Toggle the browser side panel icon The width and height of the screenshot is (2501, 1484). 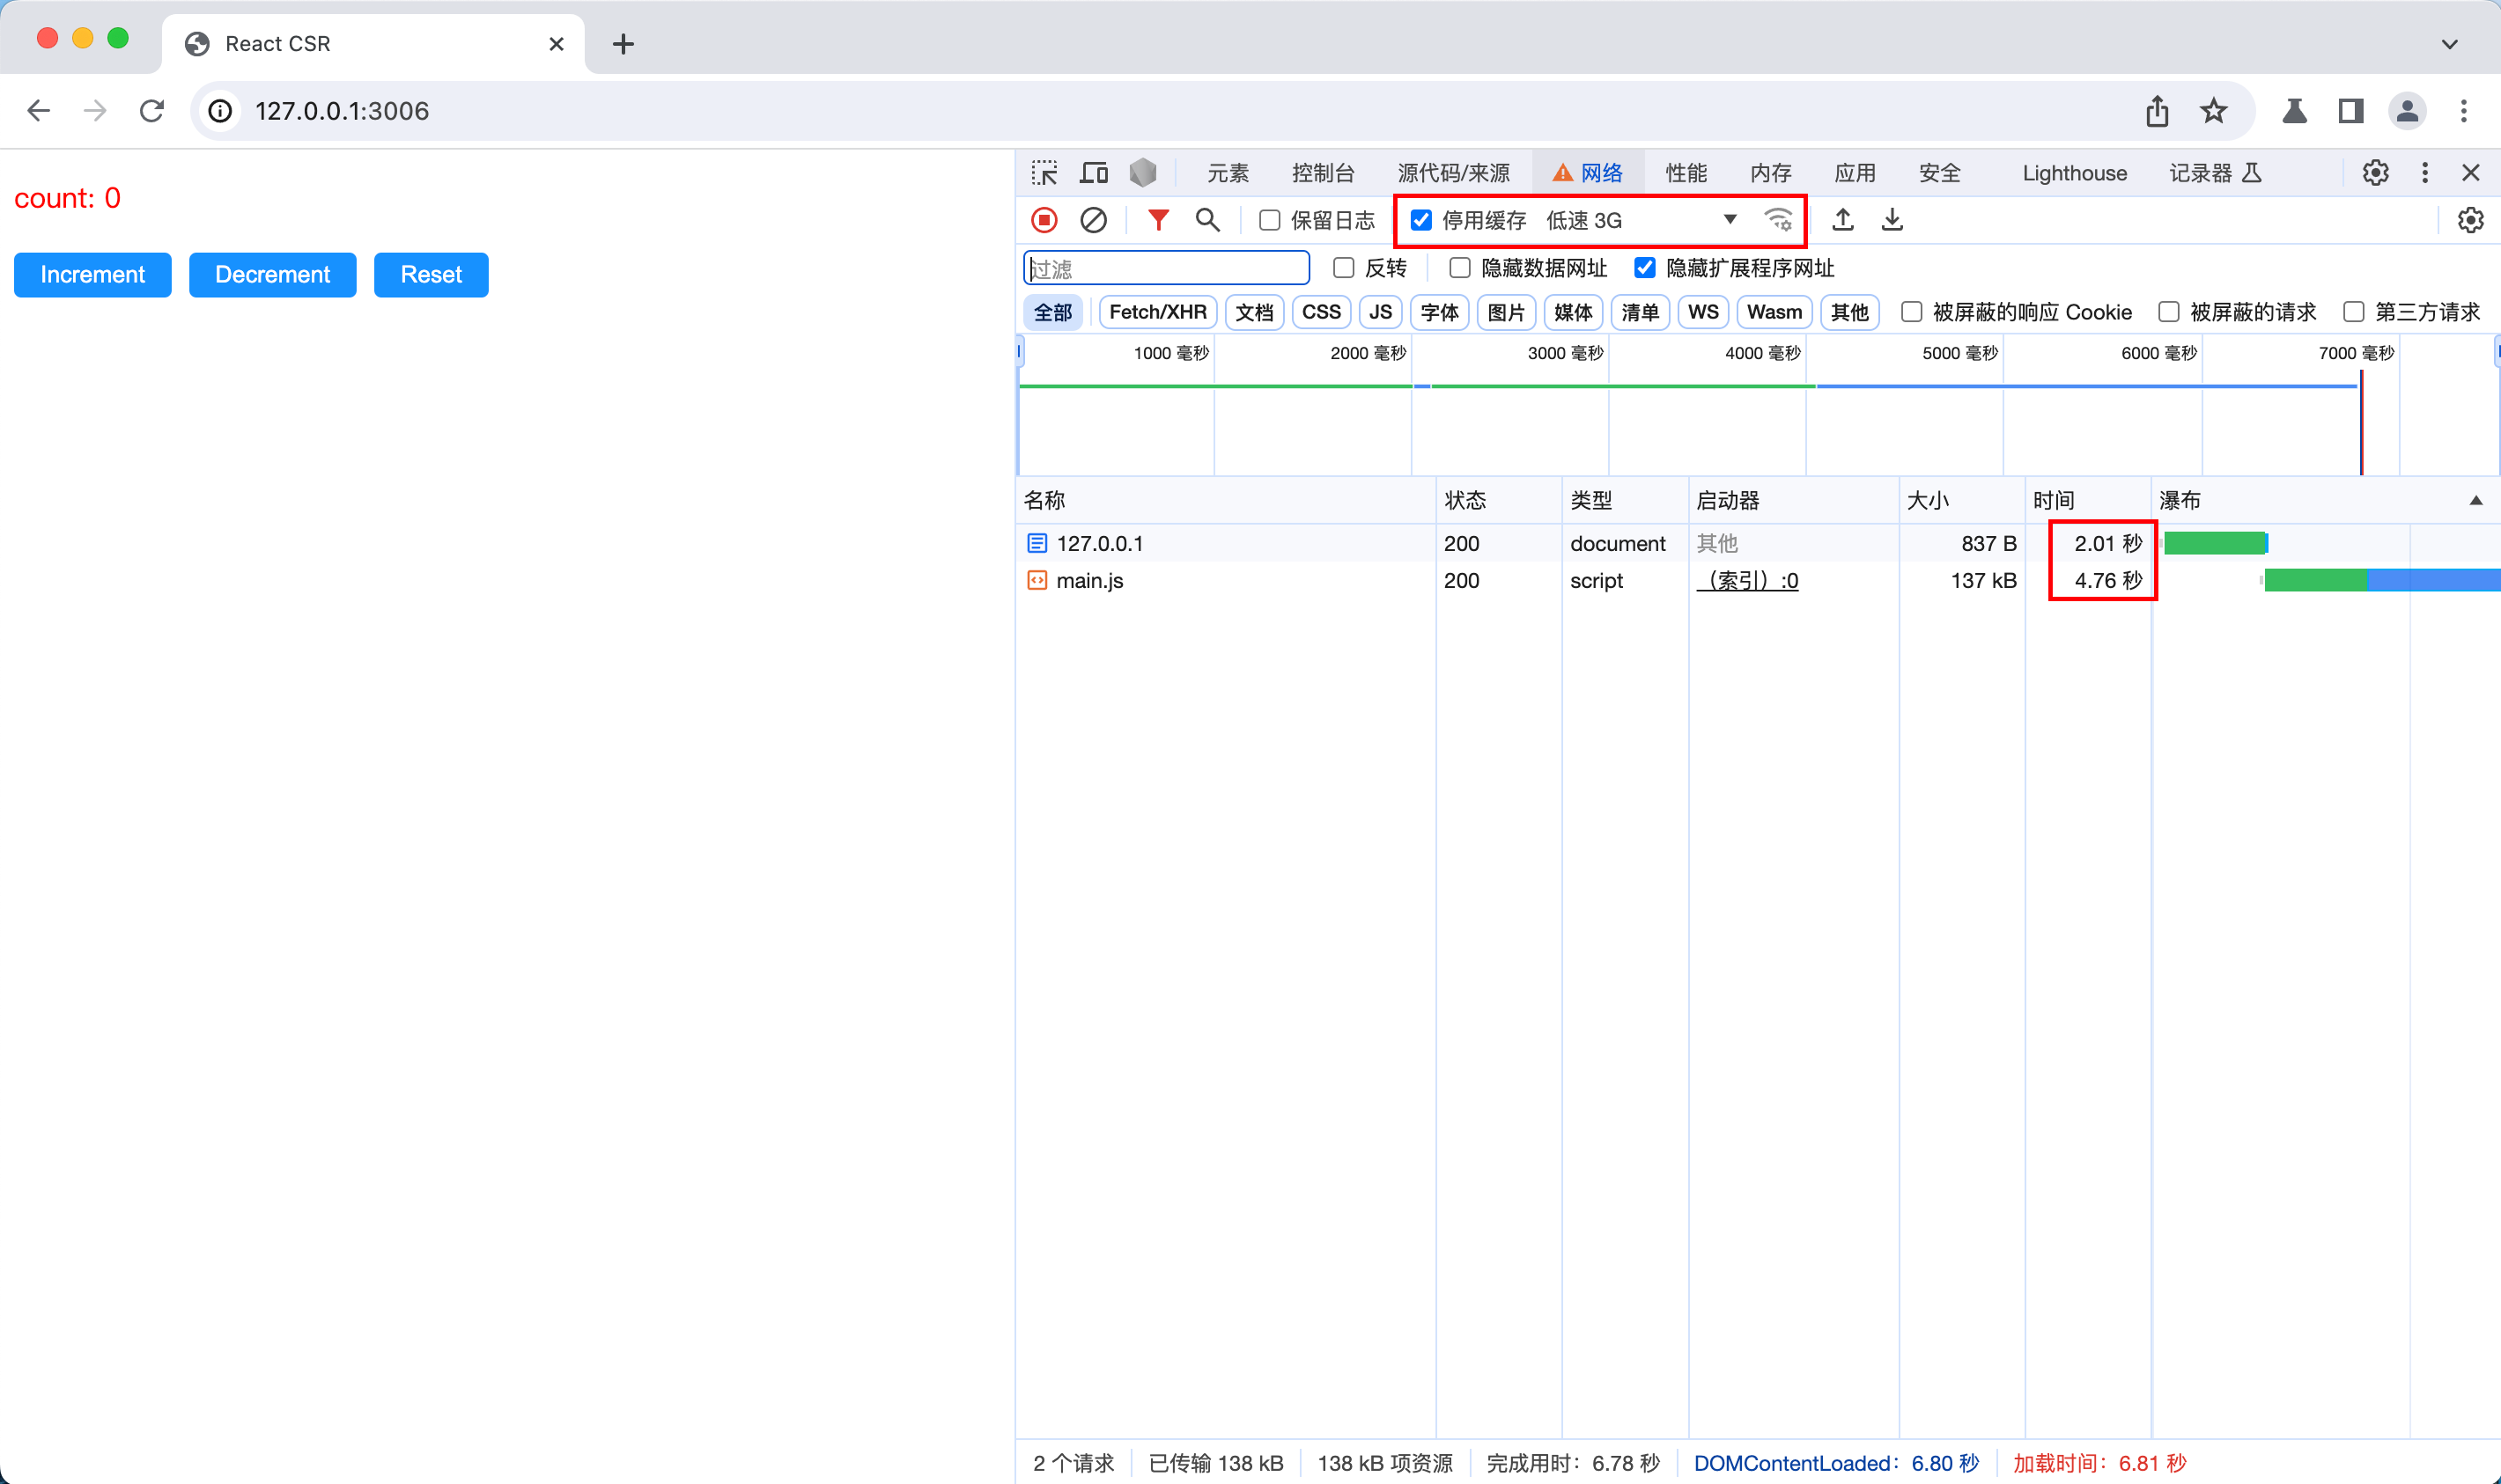[2350, 110]
